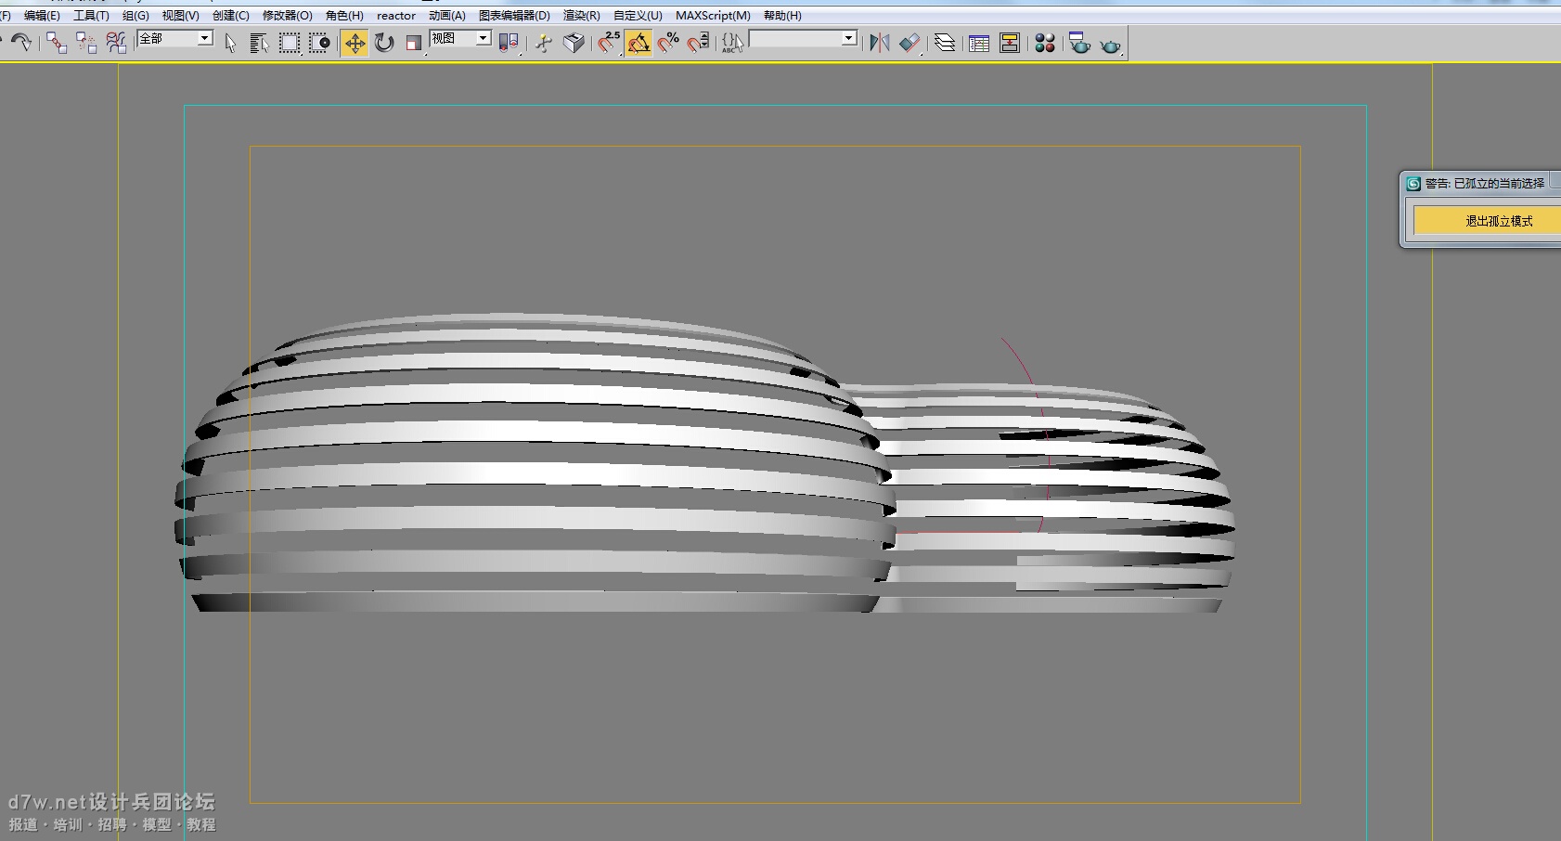
Task: Open the Schematic View icon
Action: click(x=1010, y=43)
